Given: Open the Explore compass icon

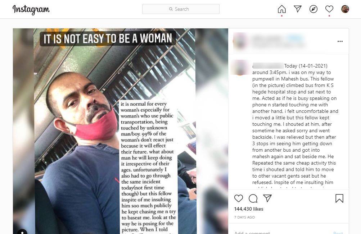Looking at the screenshot, I should [313, 9].
